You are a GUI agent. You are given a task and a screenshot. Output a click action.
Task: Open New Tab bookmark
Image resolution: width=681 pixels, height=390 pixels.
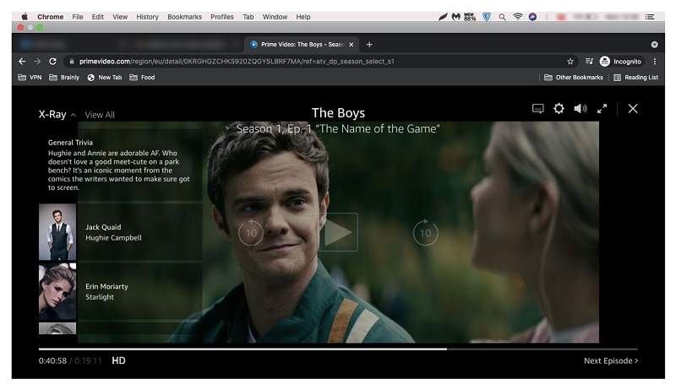pyautogui.click(x=104, y=77)
